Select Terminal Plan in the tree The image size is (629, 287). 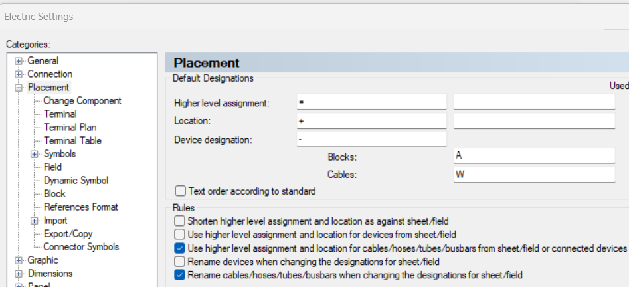tap(70, 128)
